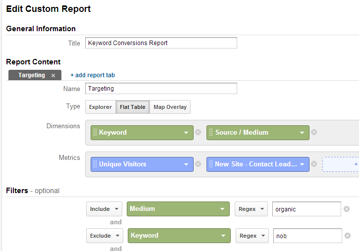Delete the organic Medium filter row
This screenshot has height=251, width=359.
click(347, 209)
